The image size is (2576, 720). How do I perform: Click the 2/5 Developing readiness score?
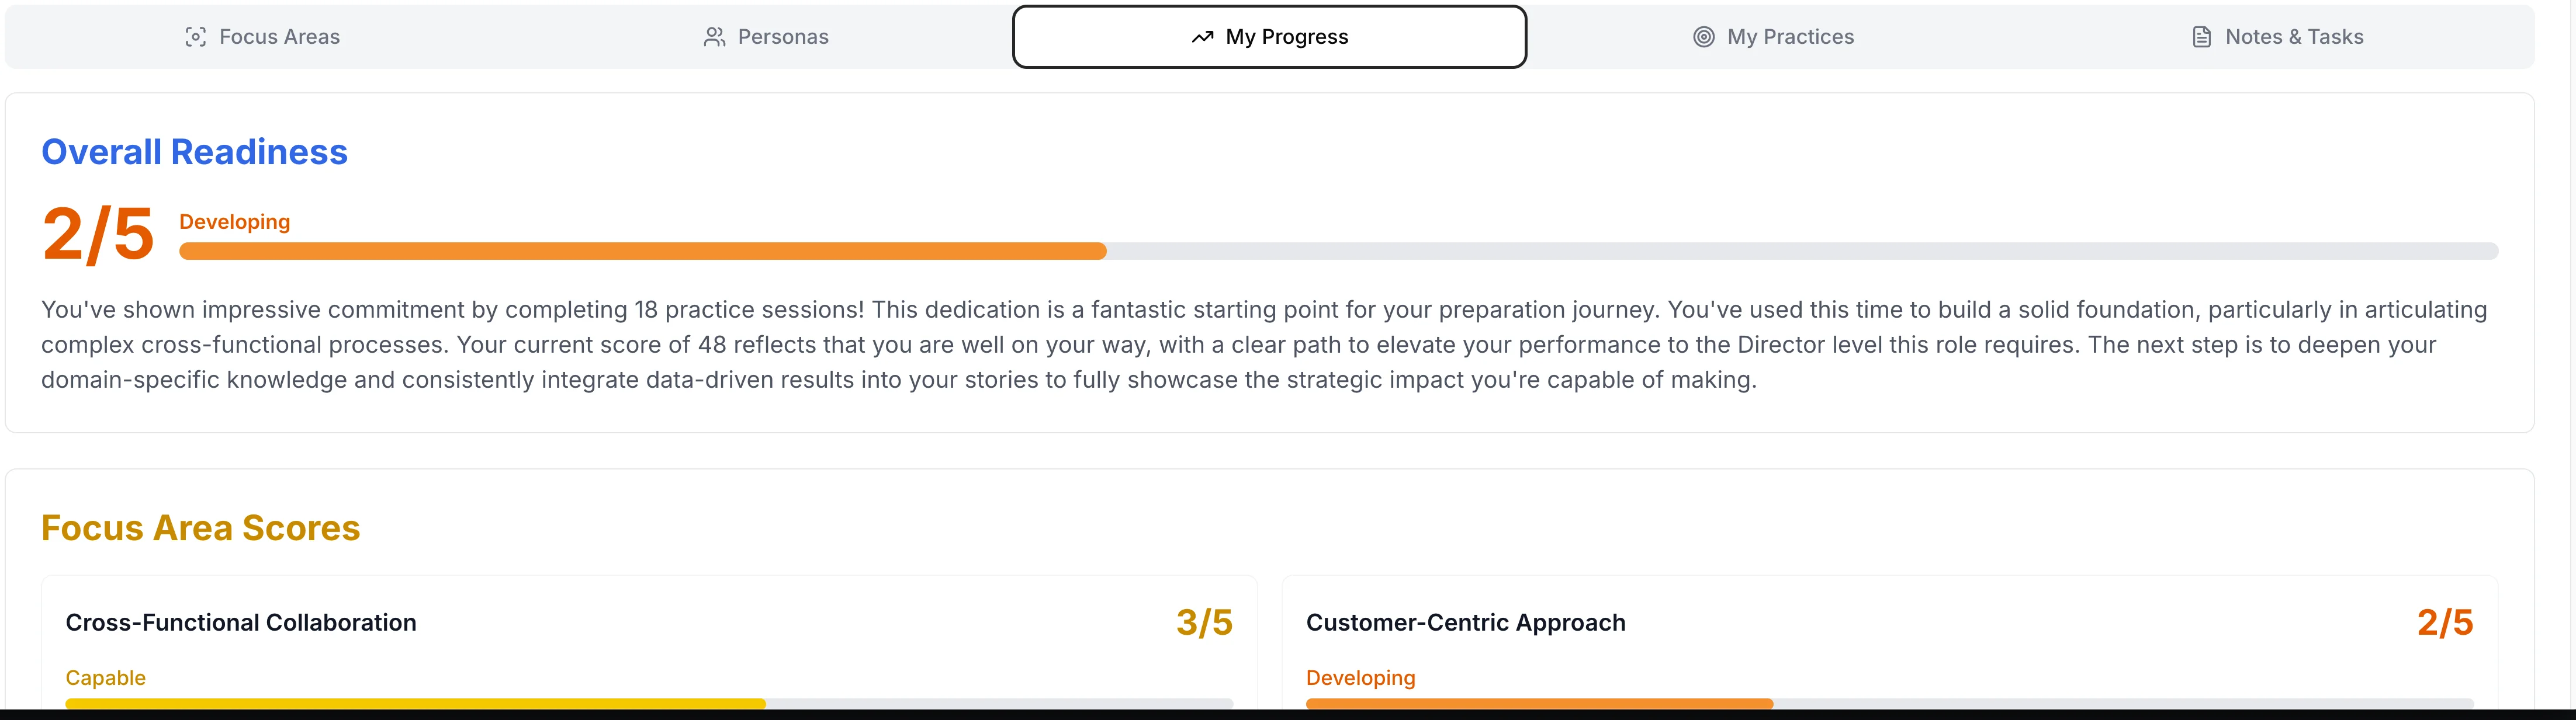[98, 235]
